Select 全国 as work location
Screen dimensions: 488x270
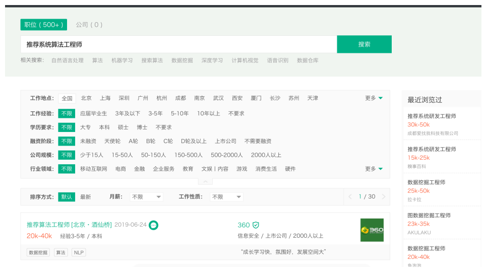[x=67, y=98]
